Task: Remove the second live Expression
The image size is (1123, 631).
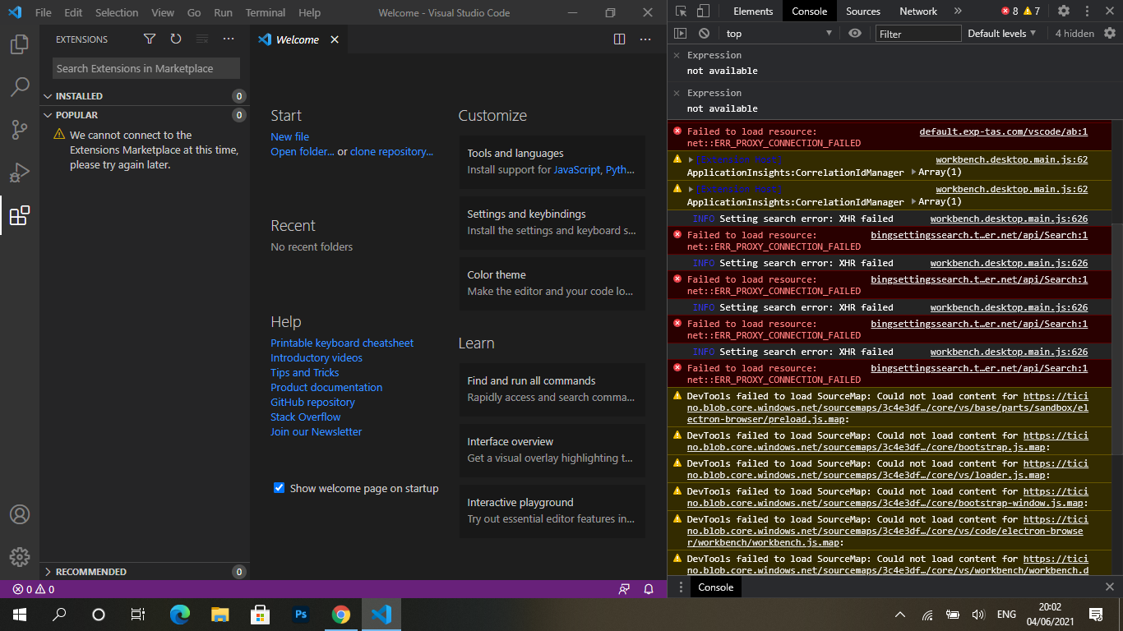Action: coord(677,93)
